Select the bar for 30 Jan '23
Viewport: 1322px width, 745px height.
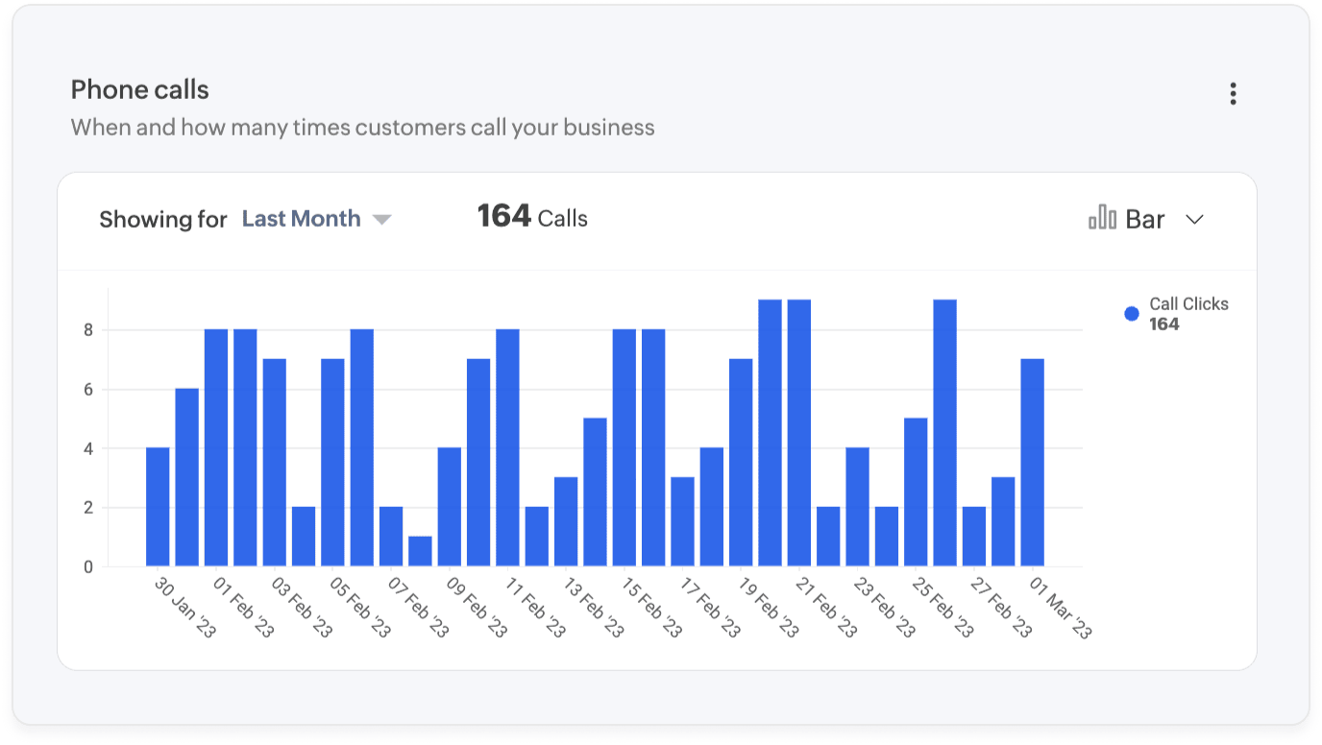click(158, 506)
